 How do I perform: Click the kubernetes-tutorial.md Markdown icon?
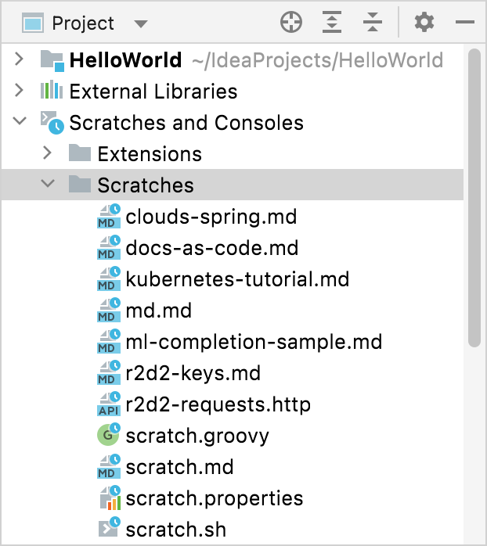(109, 279)
